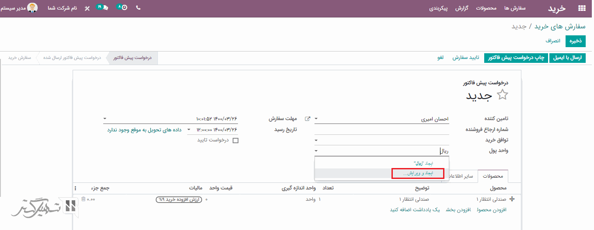Open the conversations chat bubbles icon
594x230 pixels.
coord(103,8)
